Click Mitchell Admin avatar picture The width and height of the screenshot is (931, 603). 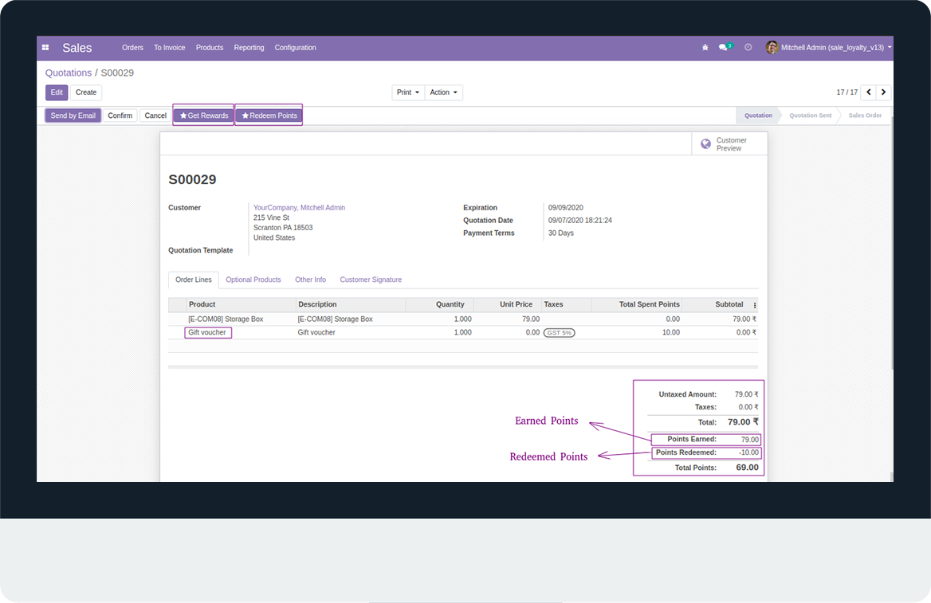click(772, 48)
